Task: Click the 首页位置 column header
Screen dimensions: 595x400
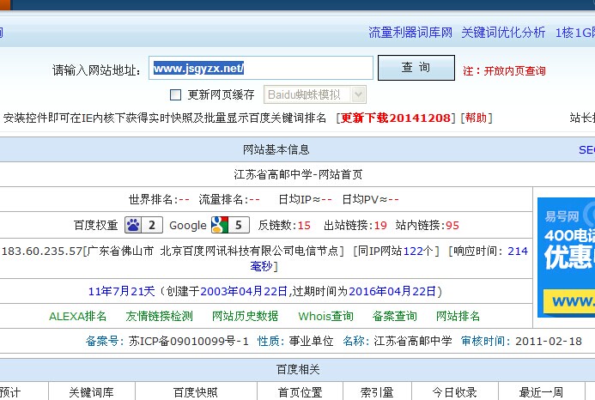Action: [300, 392]
